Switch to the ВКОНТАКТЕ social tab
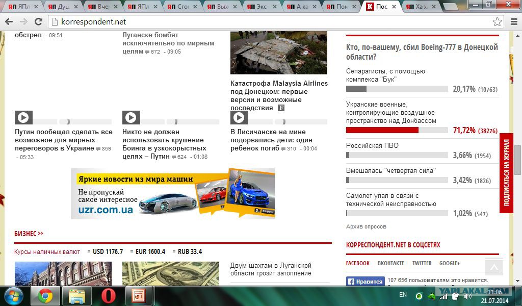This screenshot has height=306, width=522. click(x=391, y=263)
